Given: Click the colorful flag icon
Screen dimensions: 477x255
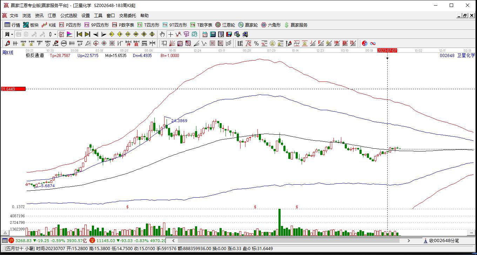Looking at the screenshot, I should [x=69, y=34].
